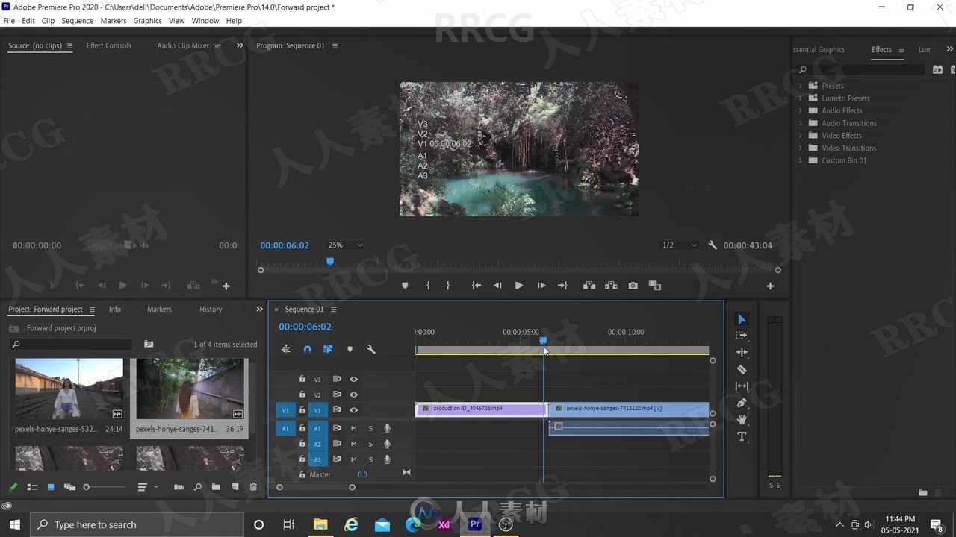Image resolution: width=956 pixels, height=537 pixels.
Task: Switch to the Info tab
Action: (x=114, y=309)
